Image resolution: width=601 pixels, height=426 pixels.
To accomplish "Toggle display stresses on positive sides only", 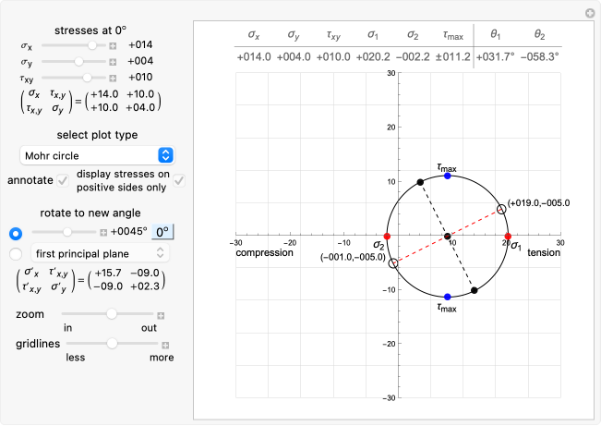I will click(179, 179).
